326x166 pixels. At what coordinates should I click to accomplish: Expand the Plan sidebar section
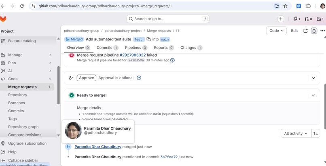(x=28, y=63)
